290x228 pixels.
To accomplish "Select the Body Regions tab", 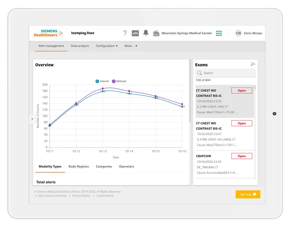I will point(79,167).
